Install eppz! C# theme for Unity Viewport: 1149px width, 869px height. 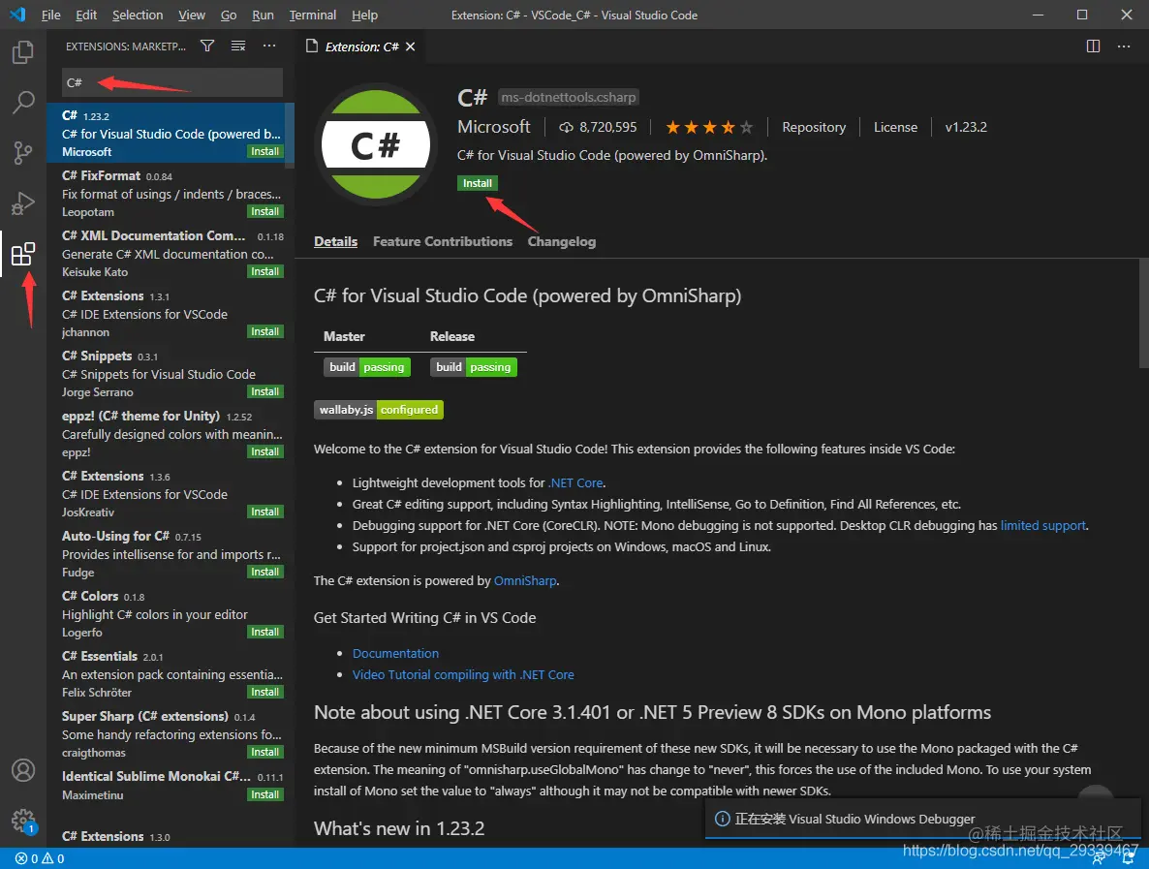click(264, 452)
